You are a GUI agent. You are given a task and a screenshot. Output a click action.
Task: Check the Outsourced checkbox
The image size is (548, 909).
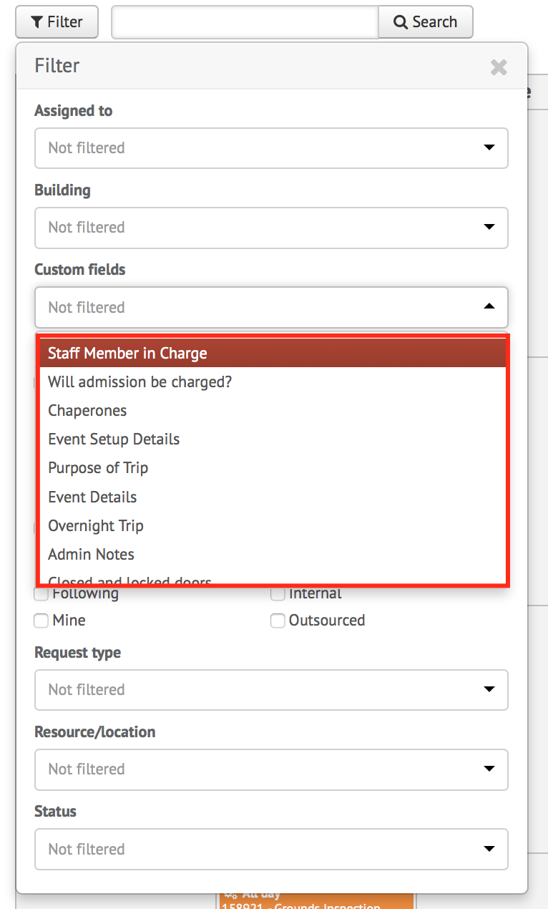[x=278, y=621]
